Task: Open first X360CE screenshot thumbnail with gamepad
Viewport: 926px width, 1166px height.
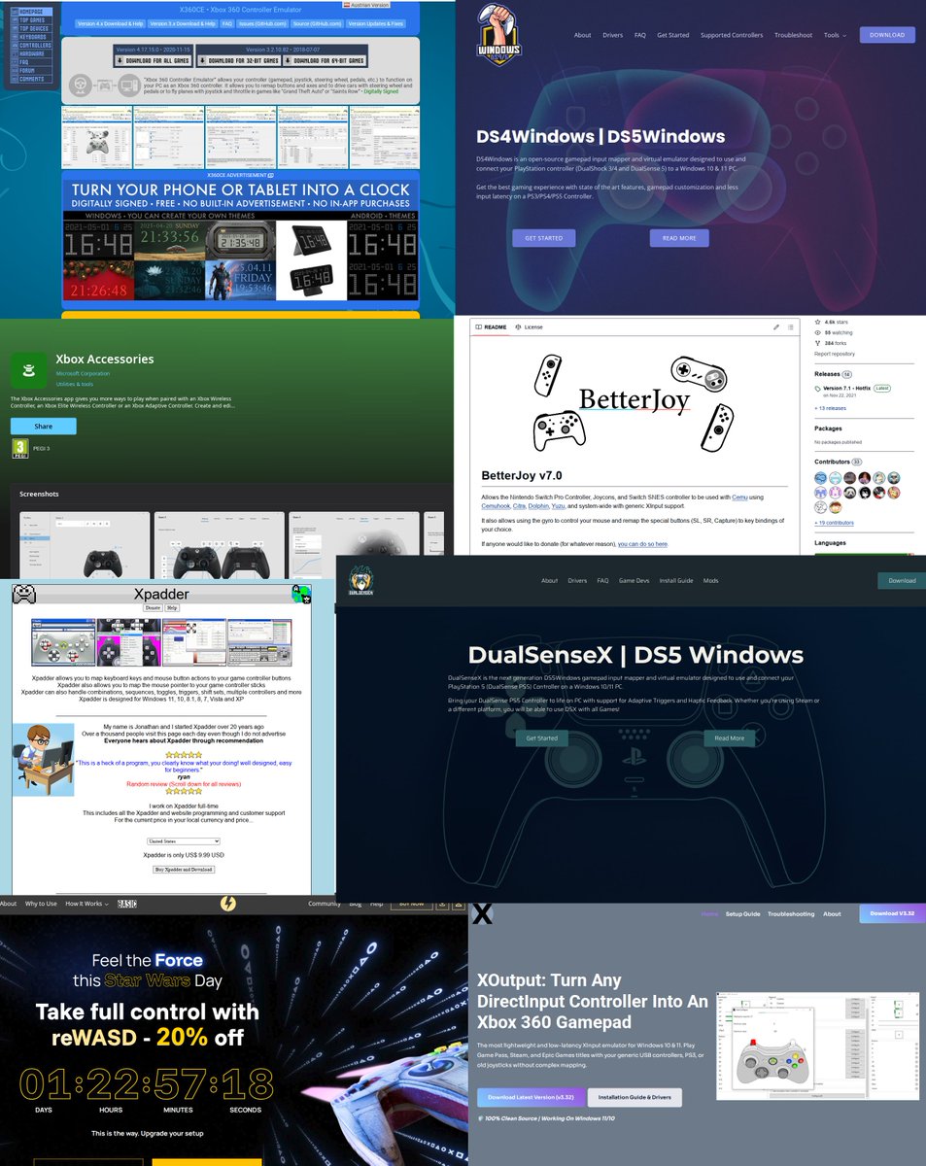Action: pyautogui.click(x=96, y=137)
